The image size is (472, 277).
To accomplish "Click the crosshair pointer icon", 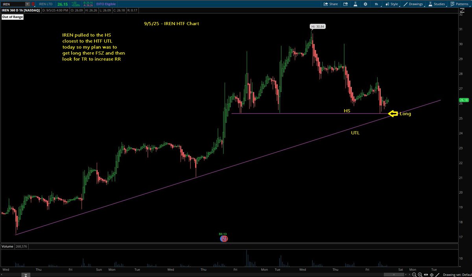I will (x=431, y=275).
